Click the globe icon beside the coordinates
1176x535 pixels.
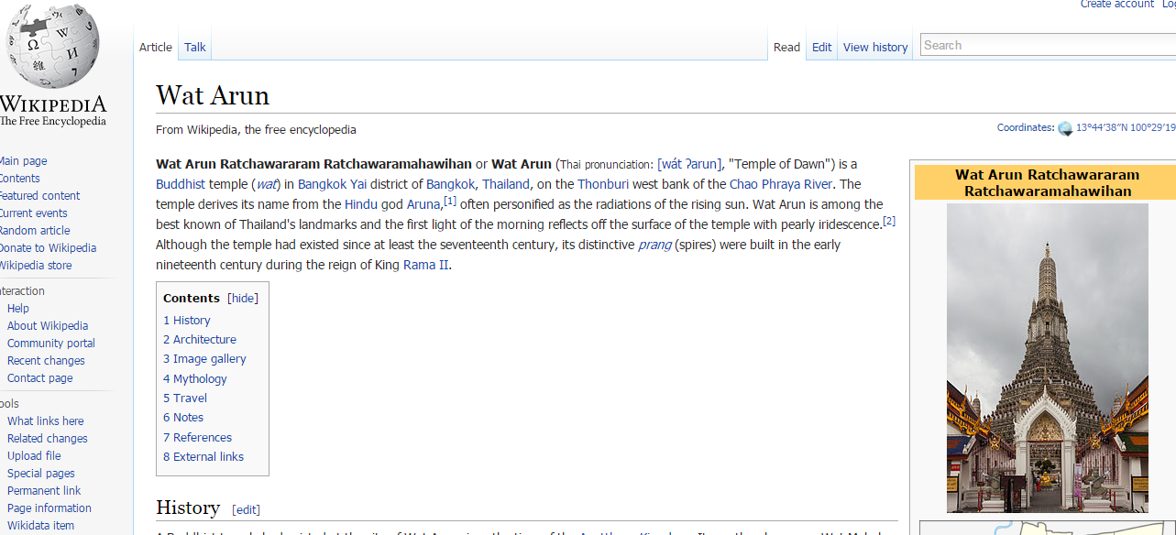pos(1064,128)
